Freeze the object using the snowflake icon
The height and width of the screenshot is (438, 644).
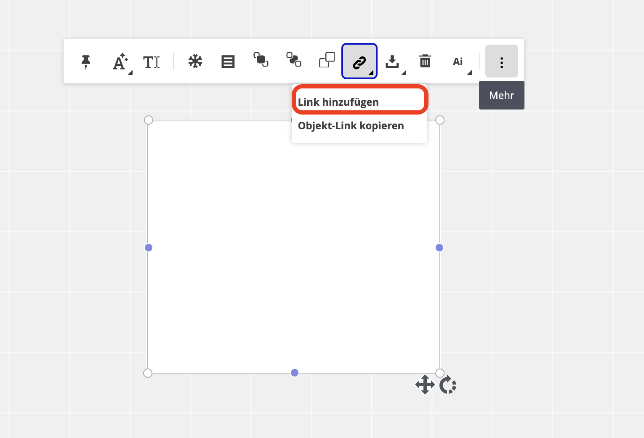click(194, 61)
